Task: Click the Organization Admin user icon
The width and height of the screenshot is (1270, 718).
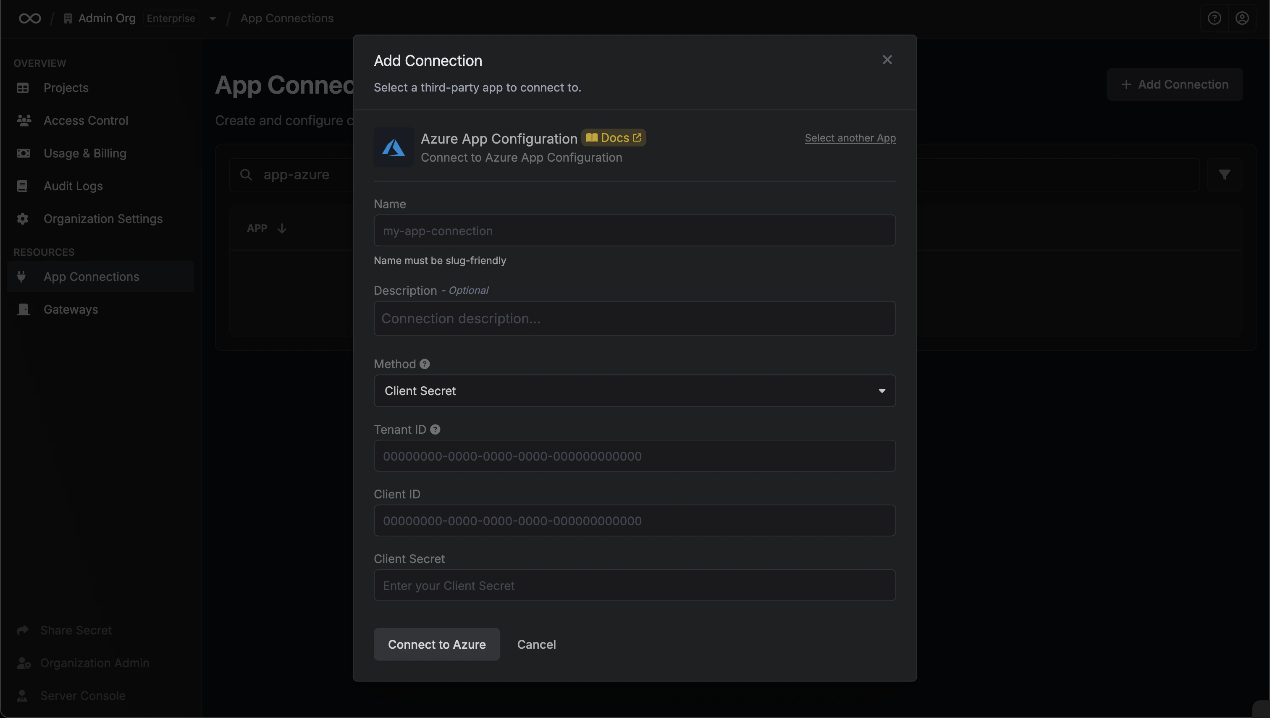Action: click(x=24, y=663)
